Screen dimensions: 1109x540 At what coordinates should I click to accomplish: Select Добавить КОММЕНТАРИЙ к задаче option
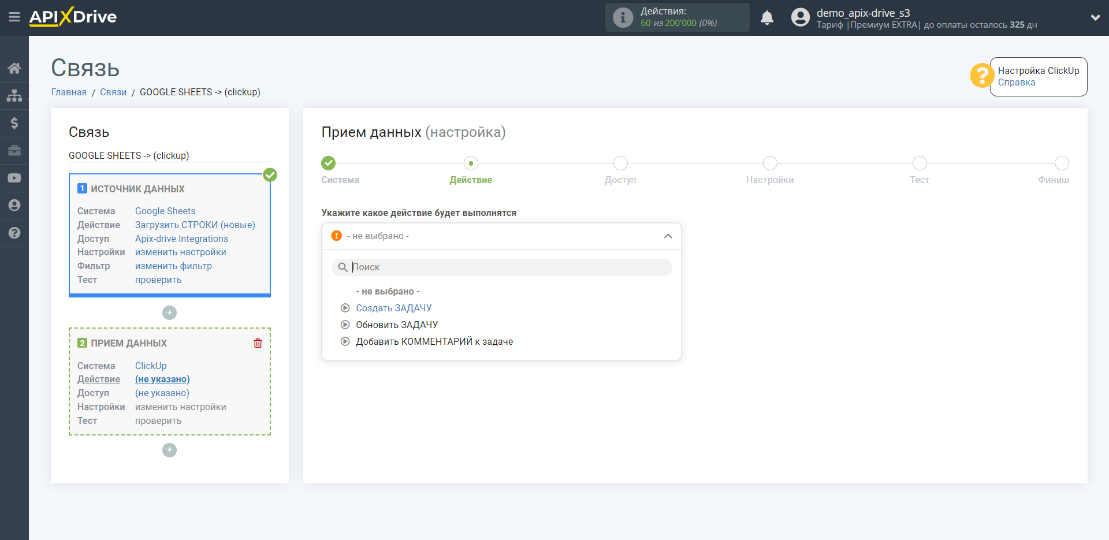[434, 341]
